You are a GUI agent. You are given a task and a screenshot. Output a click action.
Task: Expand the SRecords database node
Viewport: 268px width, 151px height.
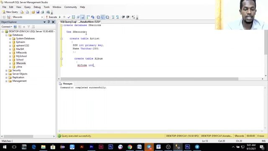tap(10, 63)
